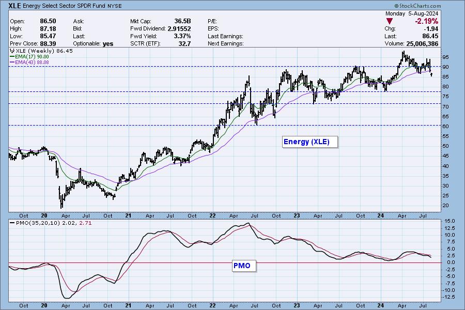
Task: Click the date Monday 5-Aug-2024
Action: coord(412,13)
